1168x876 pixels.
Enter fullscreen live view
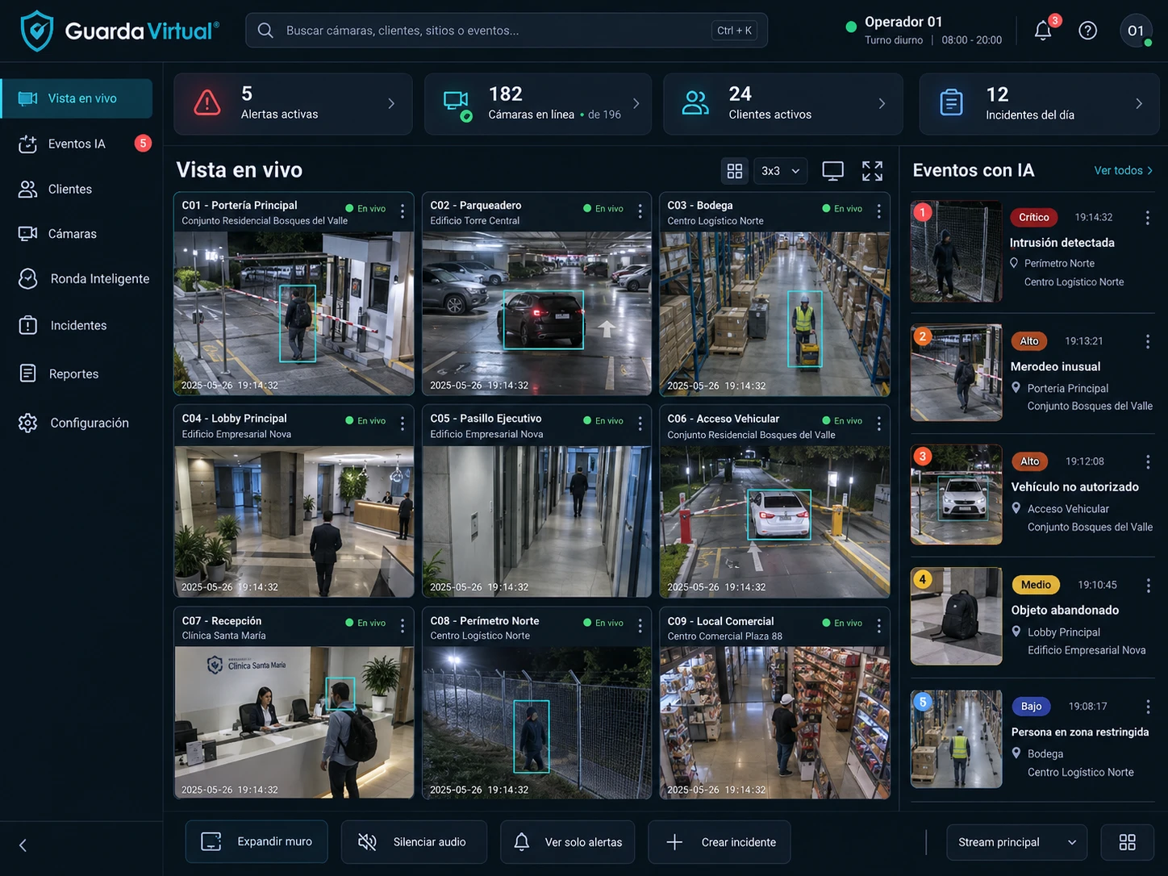(872, 170)
